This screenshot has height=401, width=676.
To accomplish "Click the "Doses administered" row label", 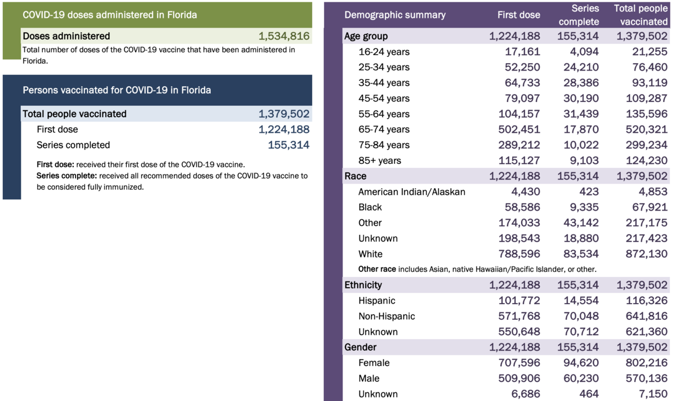I will coord(66,36).
